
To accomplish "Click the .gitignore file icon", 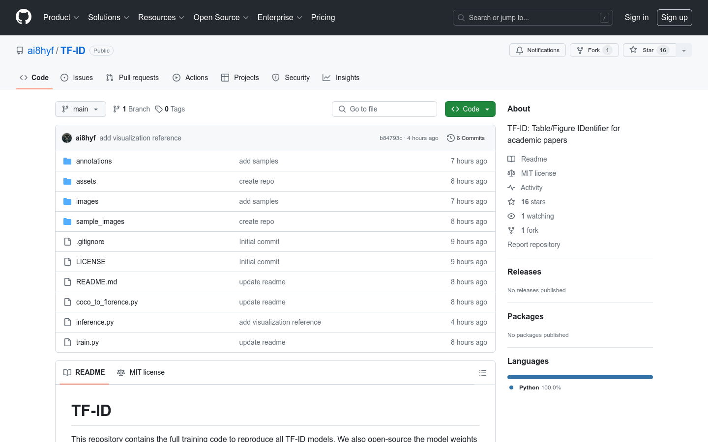I will pos(67,242).
